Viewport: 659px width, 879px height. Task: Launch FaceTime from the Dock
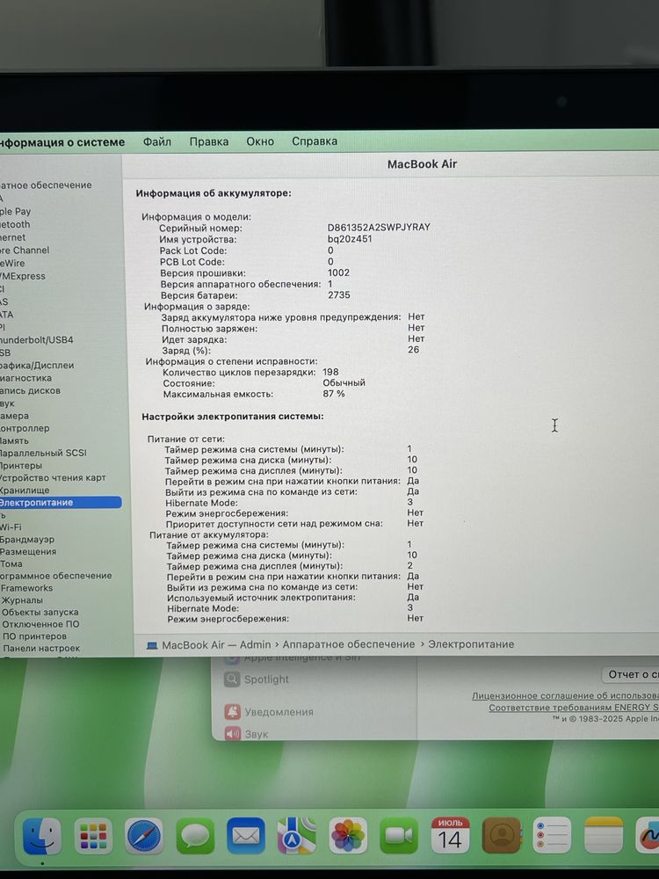click(x=398, y=836)
